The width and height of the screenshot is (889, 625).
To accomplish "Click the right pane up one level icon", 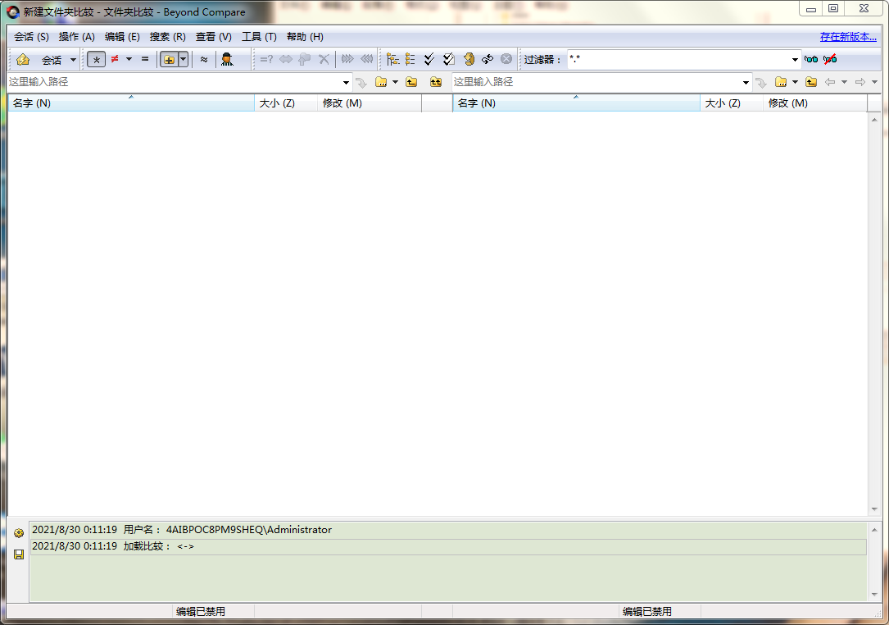I will point(811,82).
